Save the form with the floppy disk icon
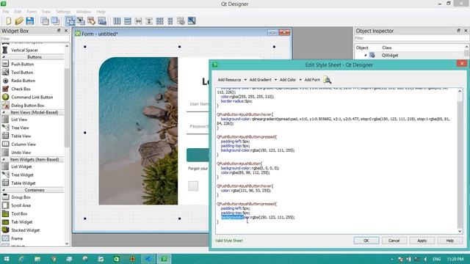Screen dimensions: 470x264 [x=29, y=21]
